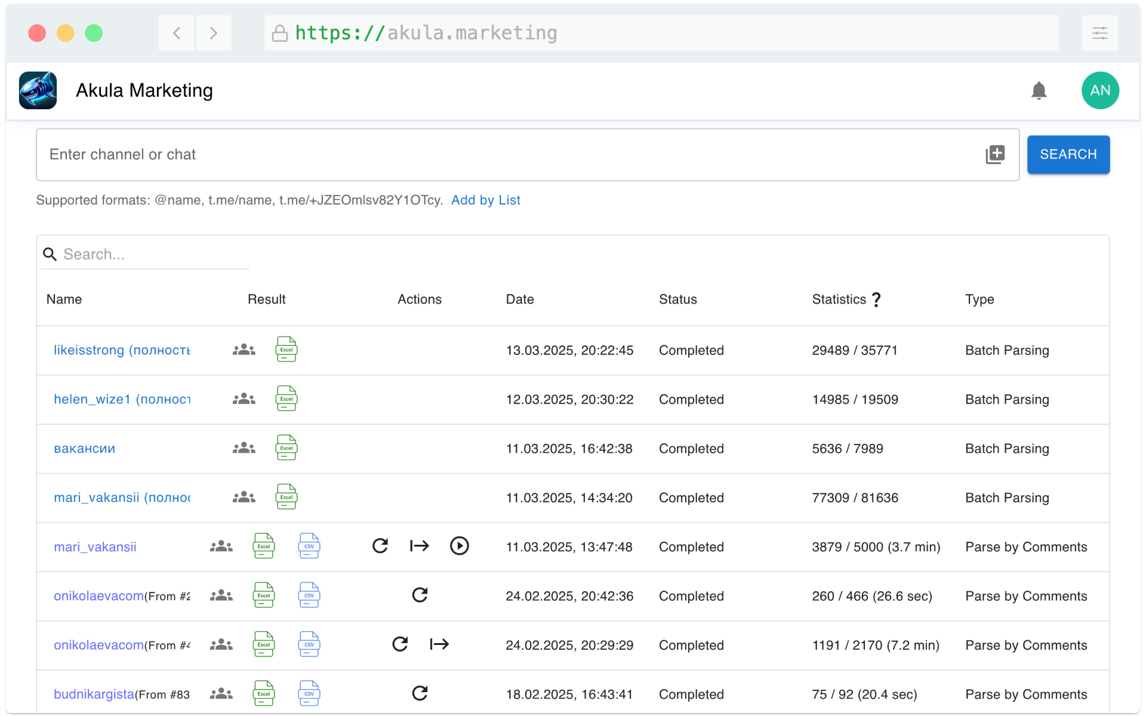Refresh the onikolaevacom 20:29:29 row

(400, 644)
